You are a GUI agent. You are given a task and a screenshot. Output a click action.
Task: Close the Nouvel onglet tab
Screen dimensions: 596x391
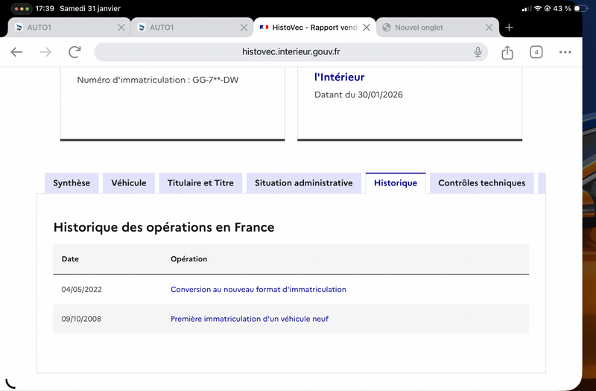coord(489,28)
